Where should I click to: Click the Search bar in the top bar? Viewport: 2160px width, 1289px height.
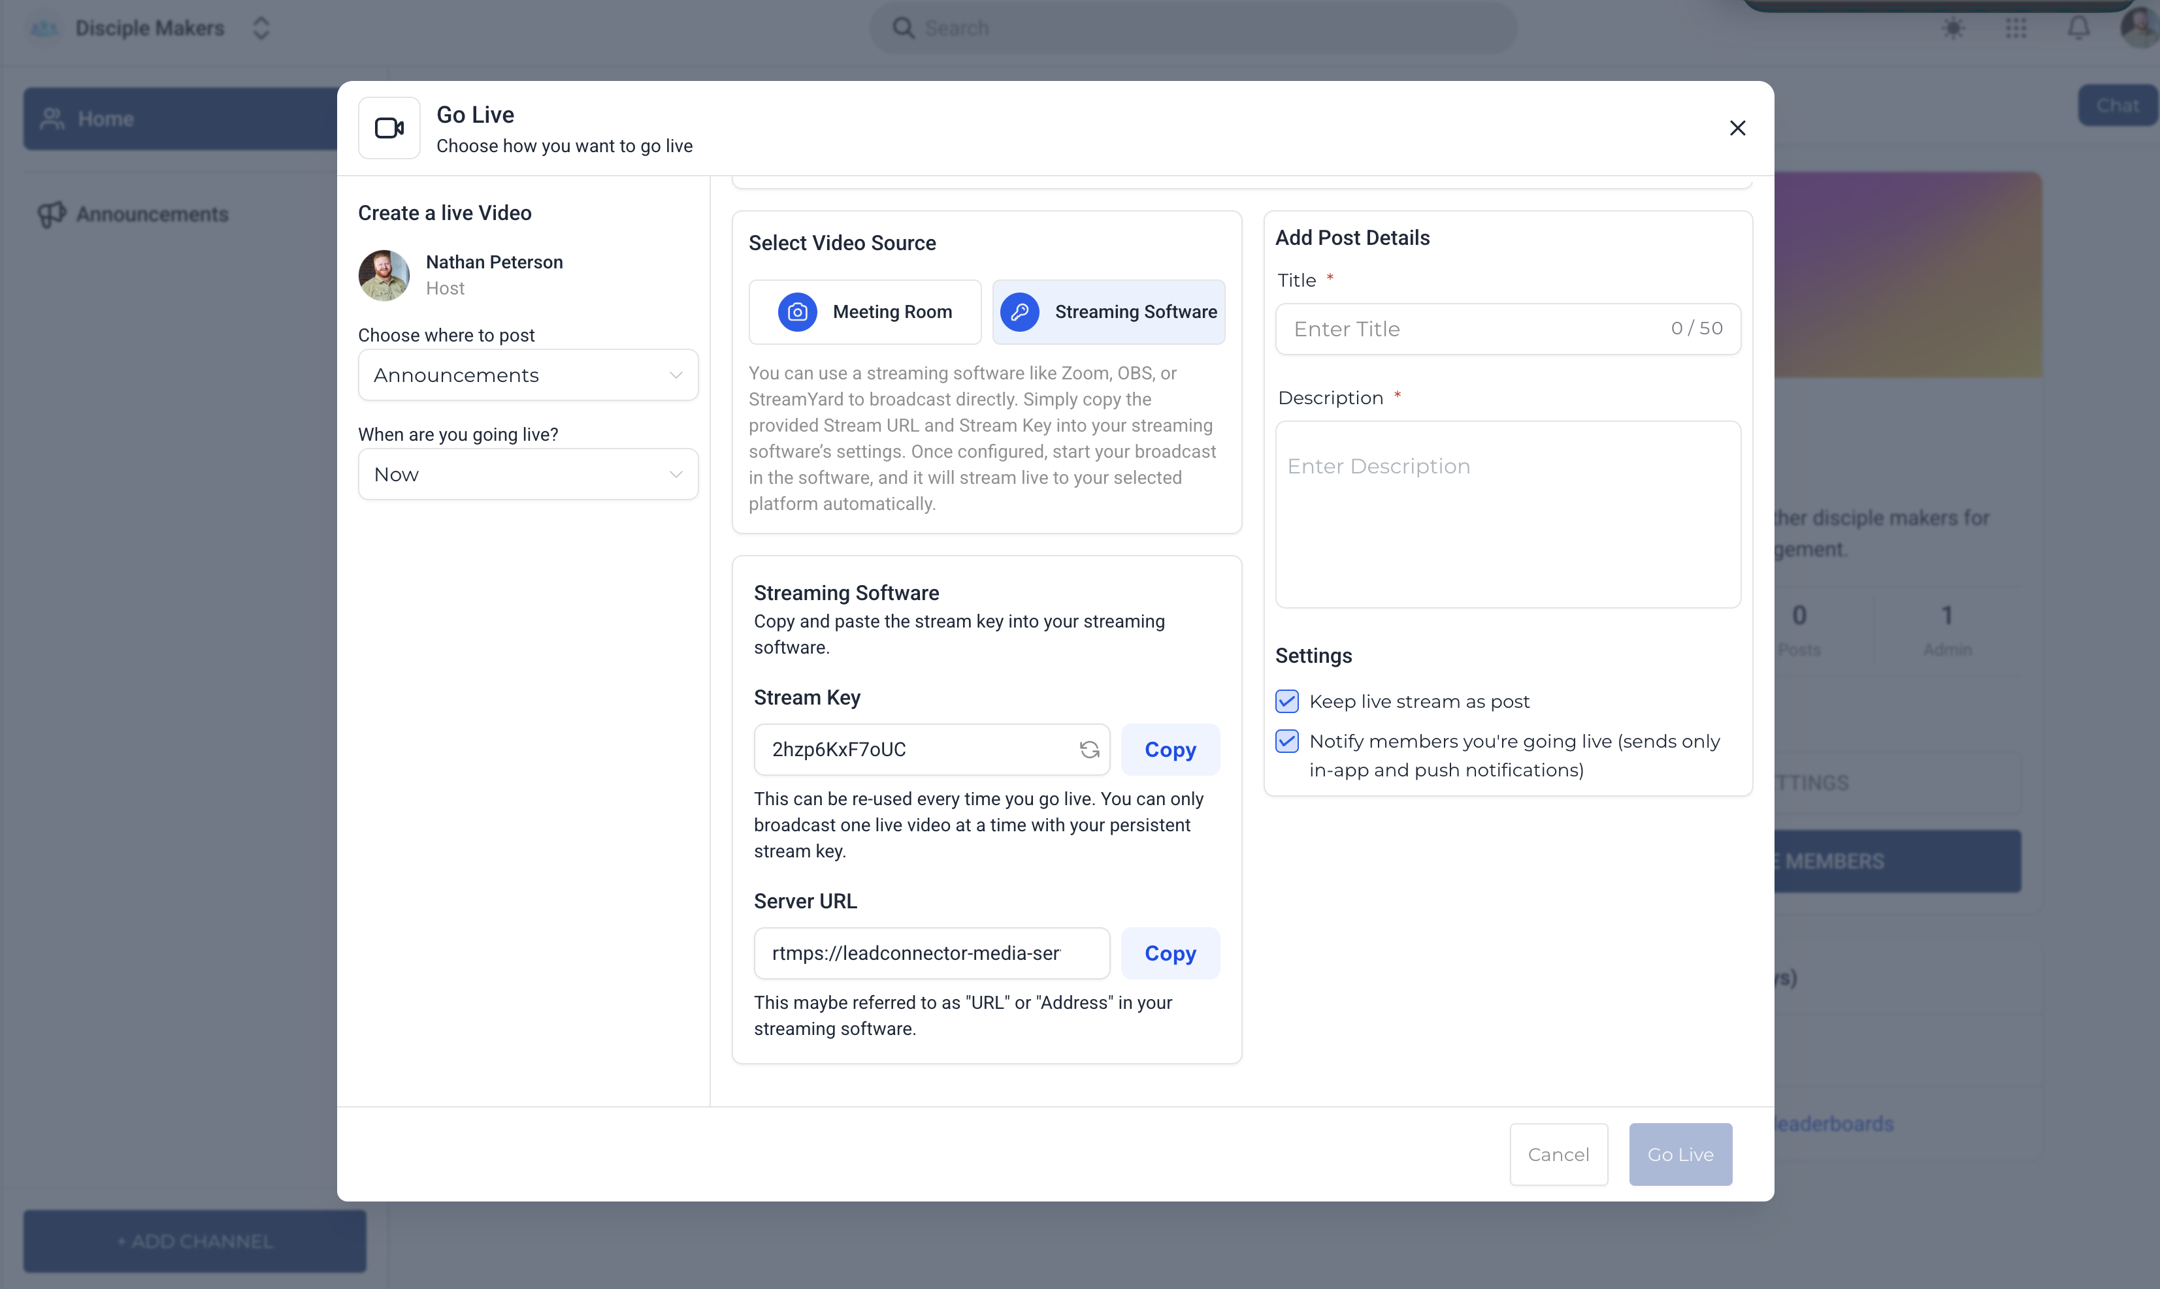pyautogui.click(x=1194, y=28)
